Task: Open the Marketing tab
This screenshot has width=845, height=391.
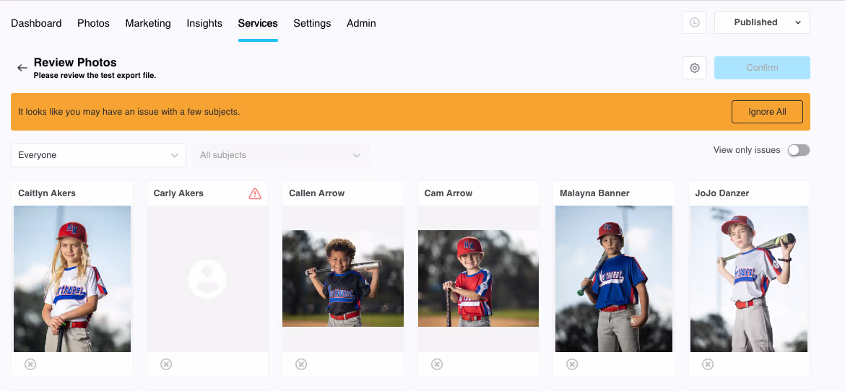Action: 148,23
